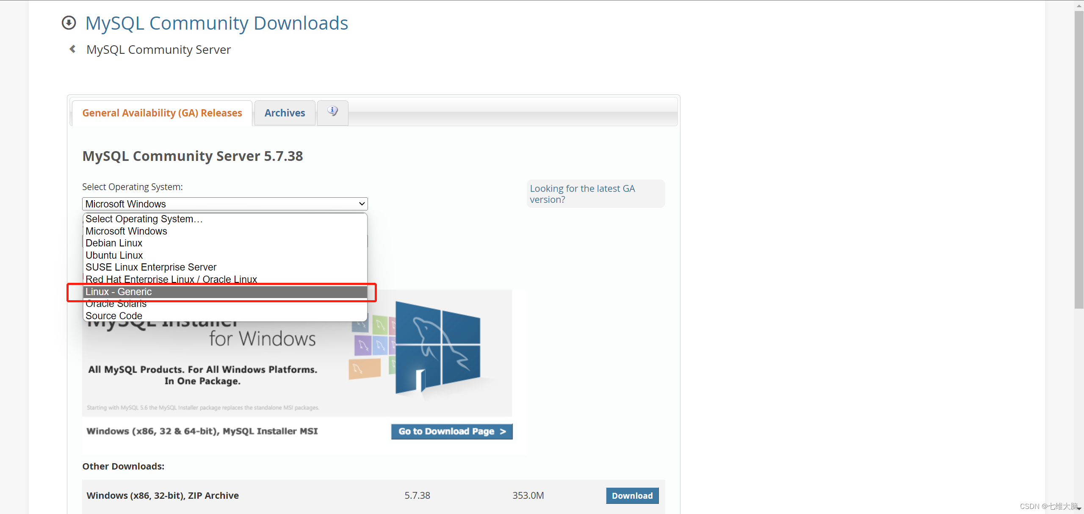Screen dimensions: 1084x514
Task: Click the back chevron before MySQL Community Server
Action: (72, 50)
